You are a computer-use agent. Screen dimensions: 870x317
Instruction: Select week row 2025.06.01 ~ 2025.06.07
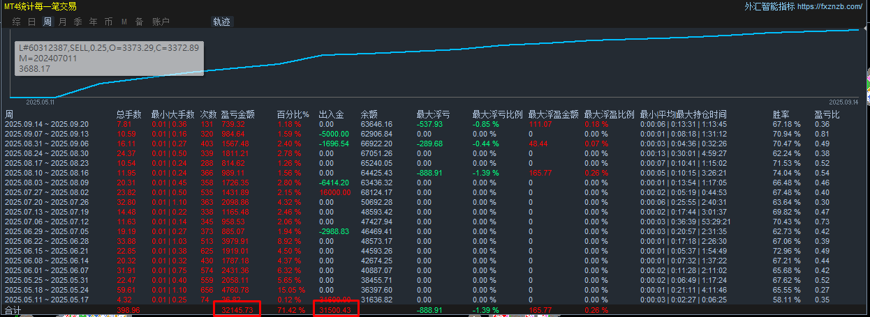(435, 270)
